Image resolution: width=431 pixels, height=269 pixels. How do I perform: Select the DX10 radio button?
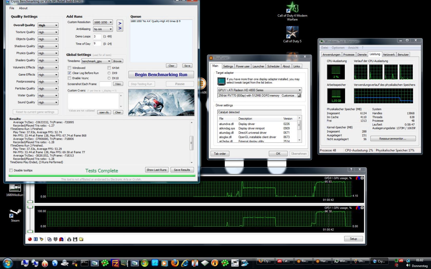tap(109, 78)
